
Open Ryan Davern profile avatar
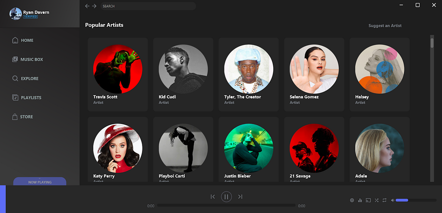(x=16, y=14)
